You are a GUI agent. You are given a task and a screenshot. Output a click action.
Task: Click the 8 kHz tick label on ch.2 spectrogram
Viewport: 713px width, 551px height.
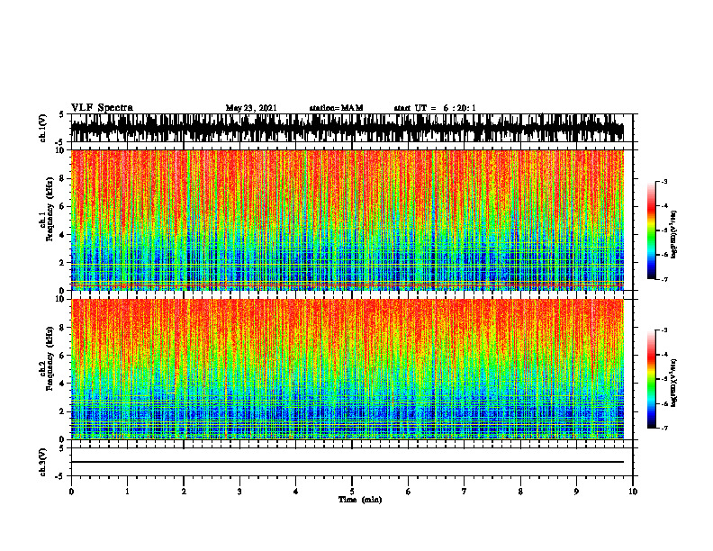(62, 328)
